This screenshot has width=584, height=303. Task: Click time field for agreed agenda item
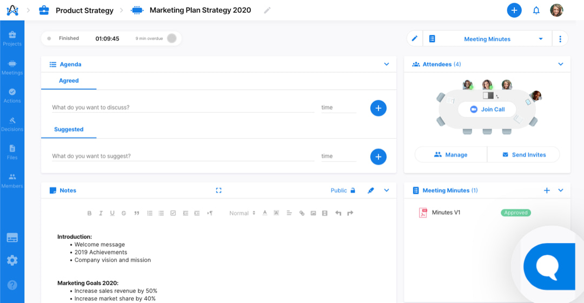339,107
